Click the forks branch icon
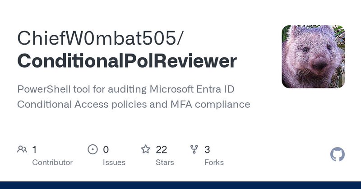 point(194,149)
